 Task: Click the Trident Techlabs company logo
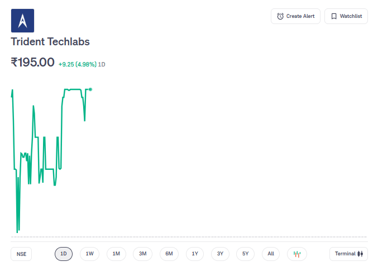coord(22,21)
